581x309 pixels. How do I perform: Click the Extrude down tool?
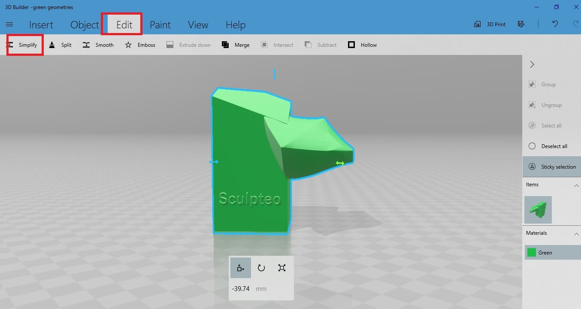188,45
